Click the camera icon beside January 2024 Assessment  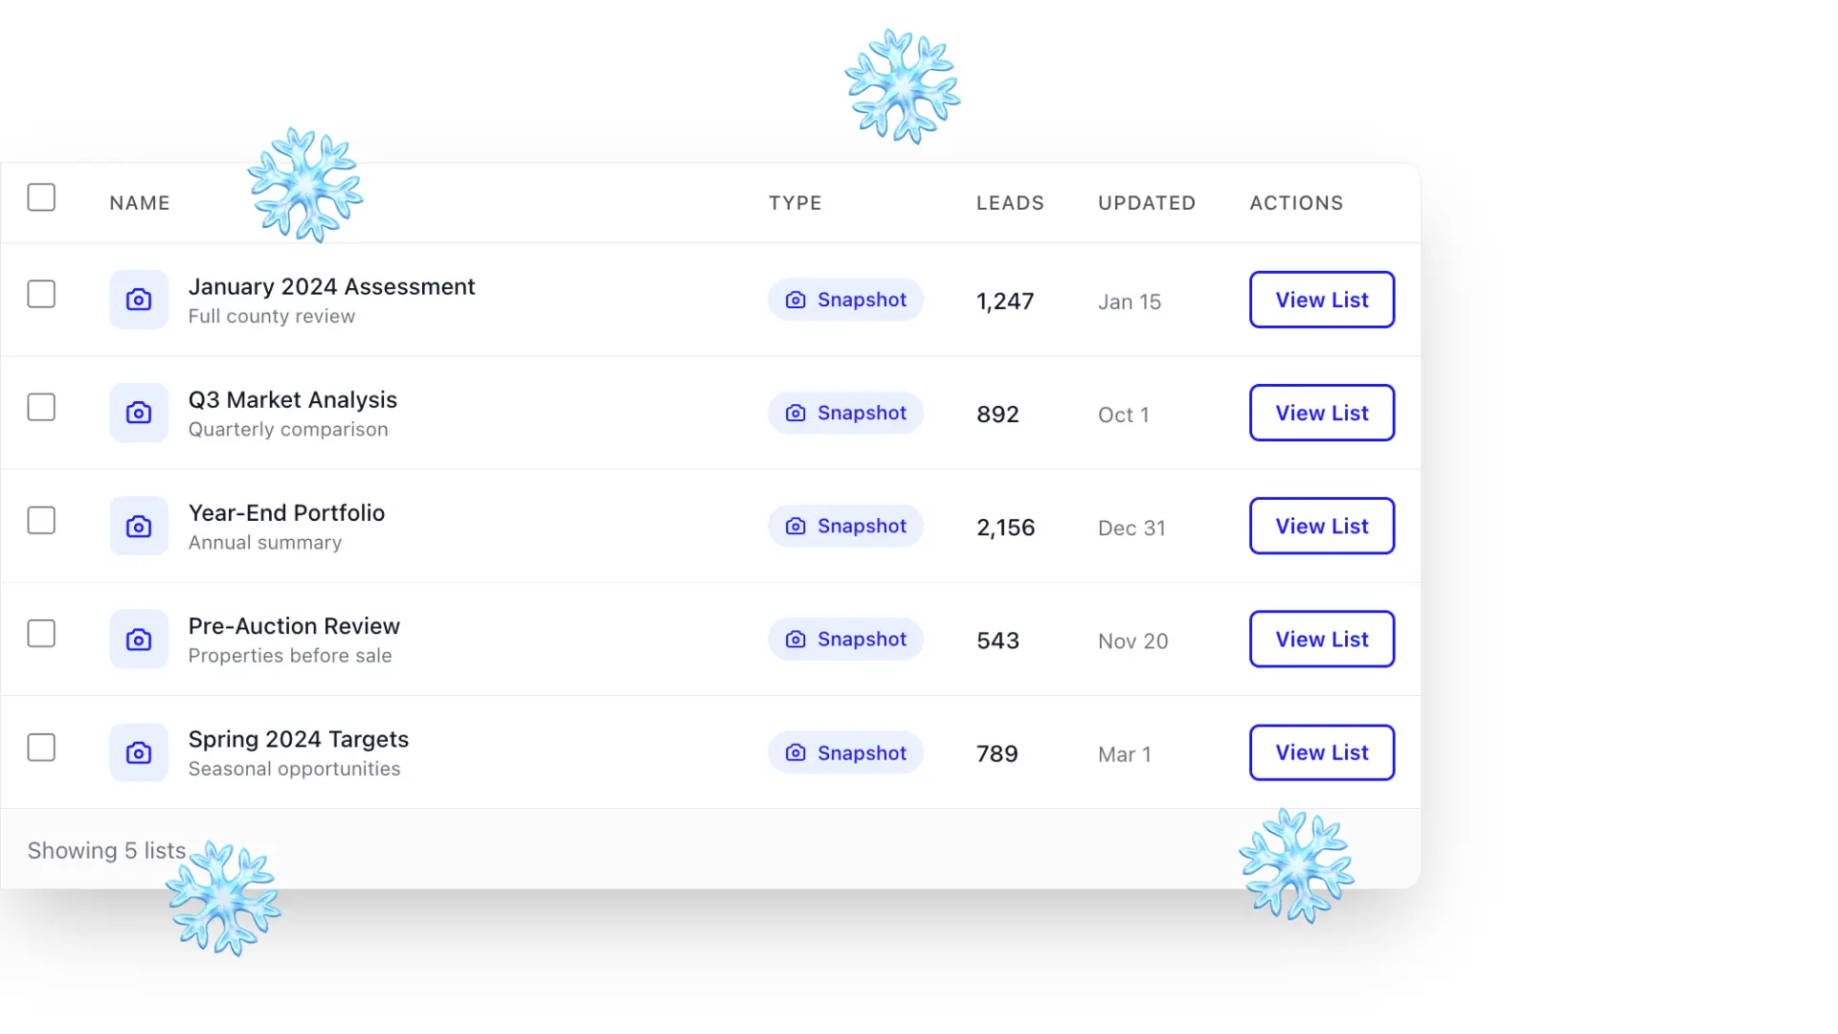coord(139,300)
